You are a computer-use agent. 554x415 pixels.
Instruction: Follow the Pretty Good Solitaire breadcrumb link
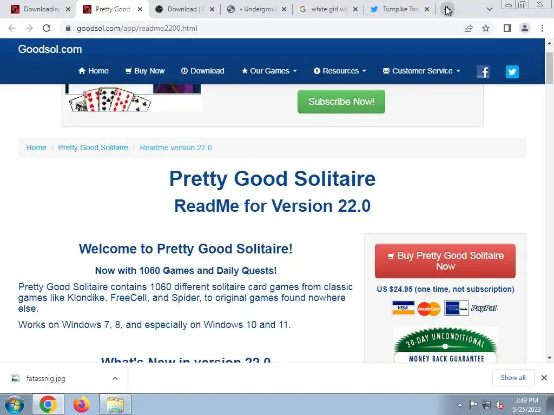click(93, 148)
